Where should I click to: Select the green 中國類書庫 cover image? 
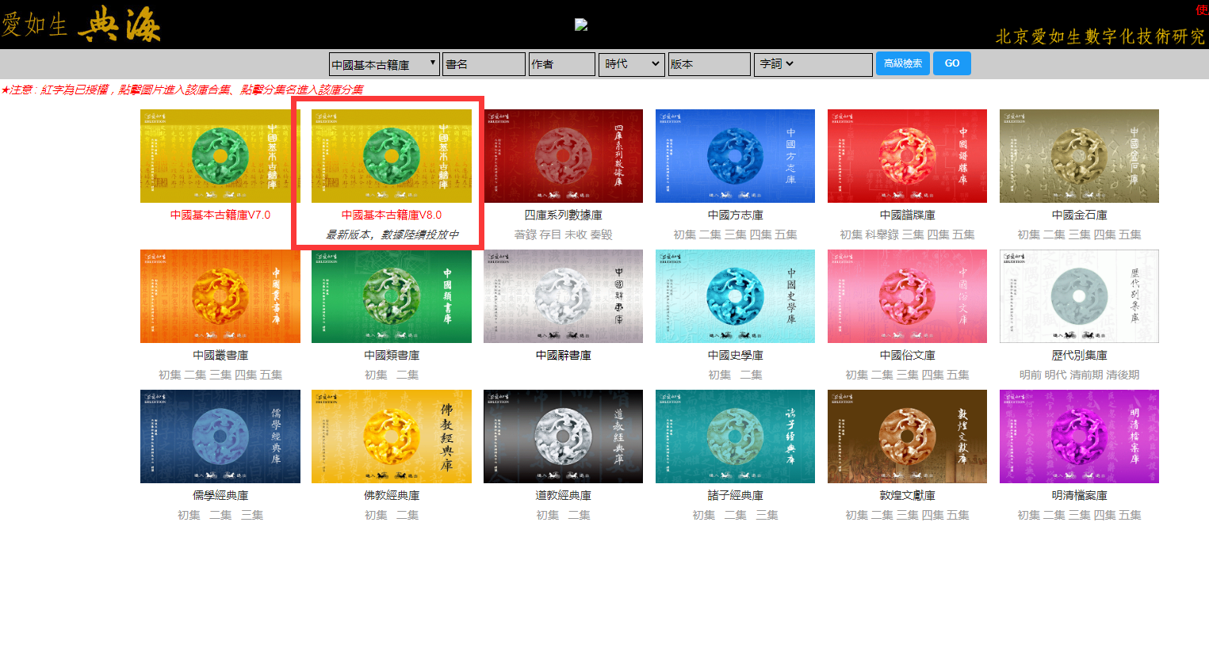pos(392,296)
